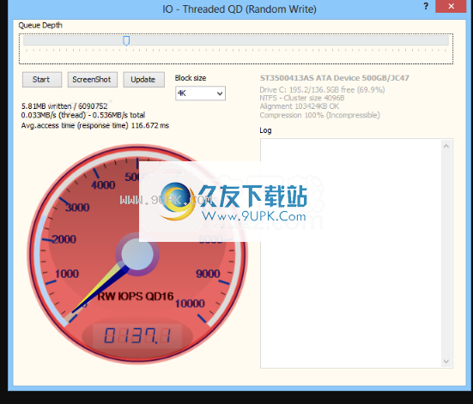
Task: Click the 'Block size' label
Action: coord(191,78)
